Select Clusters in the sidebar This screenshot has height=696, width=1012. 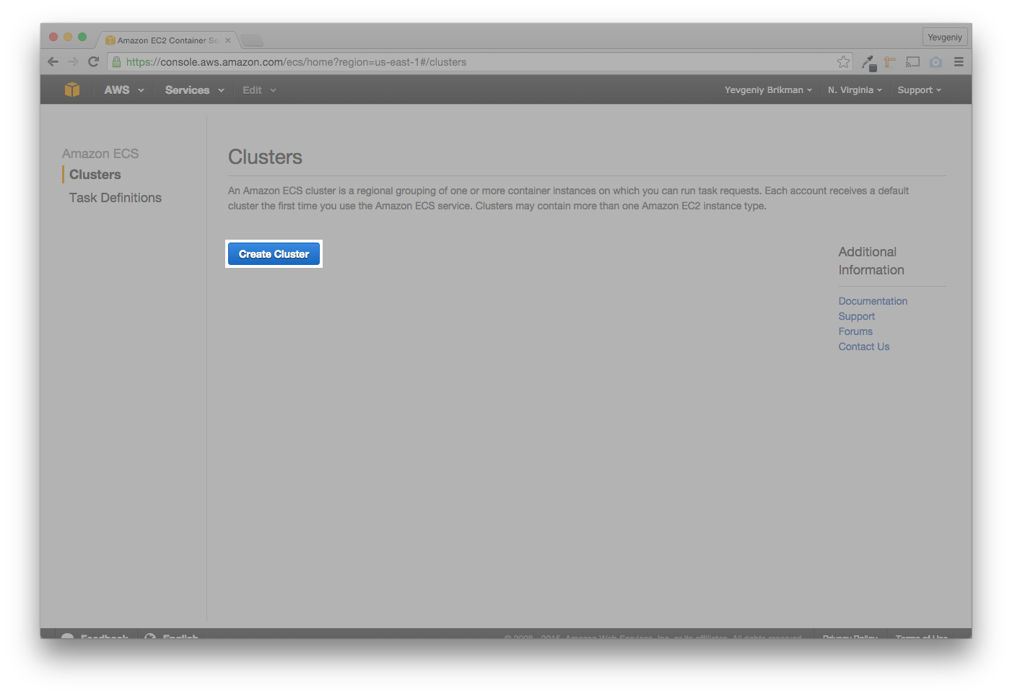[x=95, y=175]
